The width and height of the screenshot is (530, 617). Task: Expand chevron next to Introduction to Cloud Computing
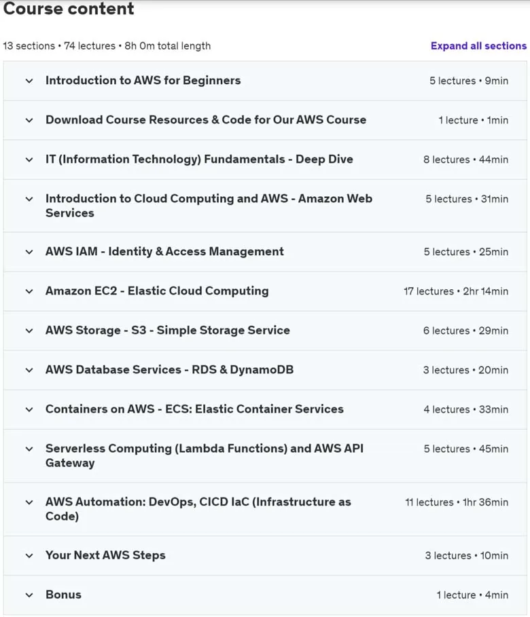[29, 199]
